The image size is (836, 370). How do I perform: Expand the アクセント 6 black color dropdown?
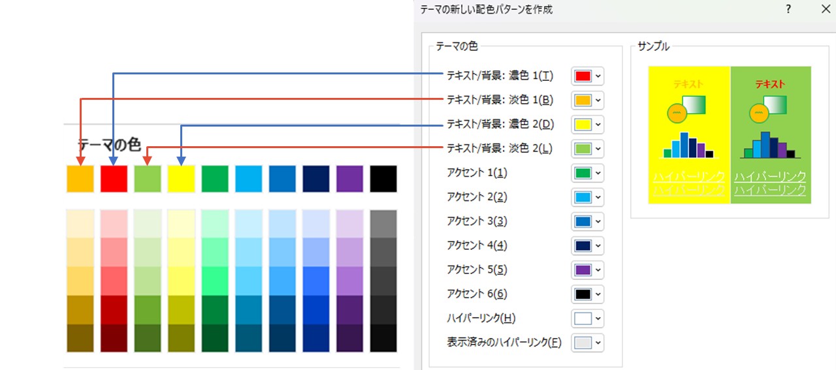(x=587, y=294)
